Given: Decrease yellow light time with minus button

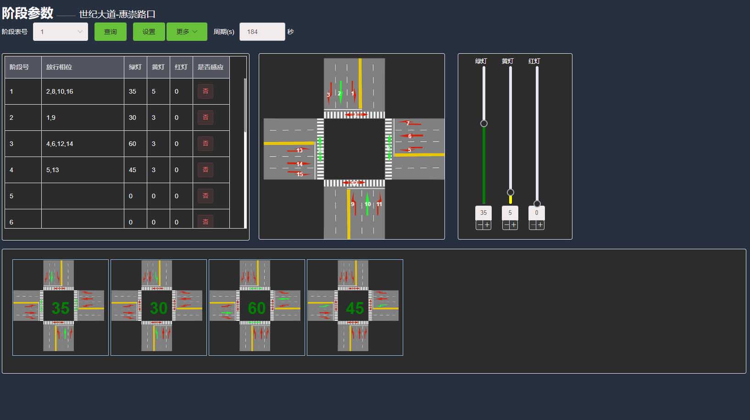Looking at the screenshot, I should coord(506,225).
